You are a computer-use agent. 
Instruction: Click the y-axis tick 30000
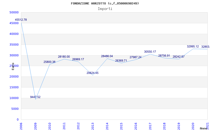point(14,55)
